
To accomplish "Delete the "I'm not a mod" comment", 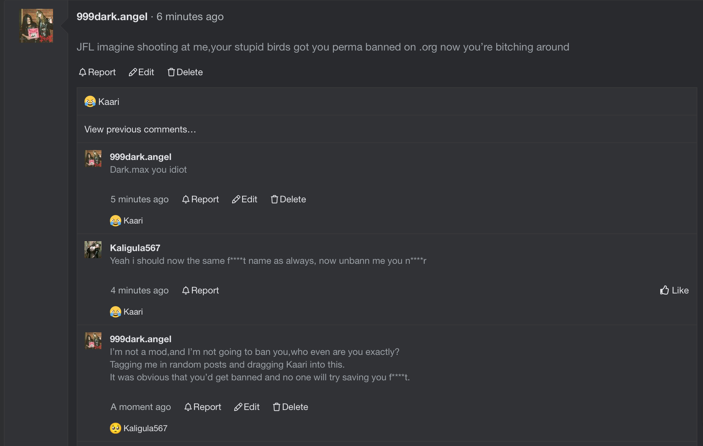I will [291, 407].
